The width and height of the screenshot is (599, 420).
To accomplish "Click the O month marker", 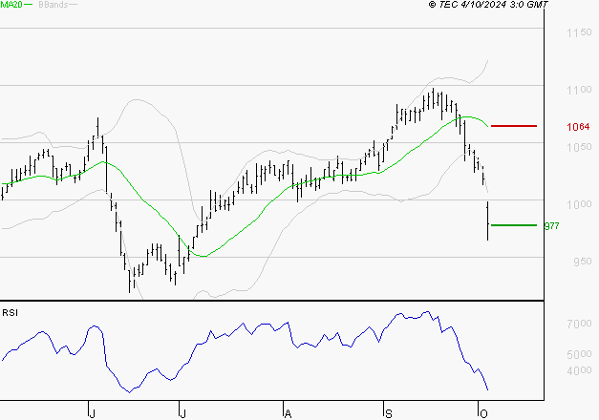I will (483, 414).
